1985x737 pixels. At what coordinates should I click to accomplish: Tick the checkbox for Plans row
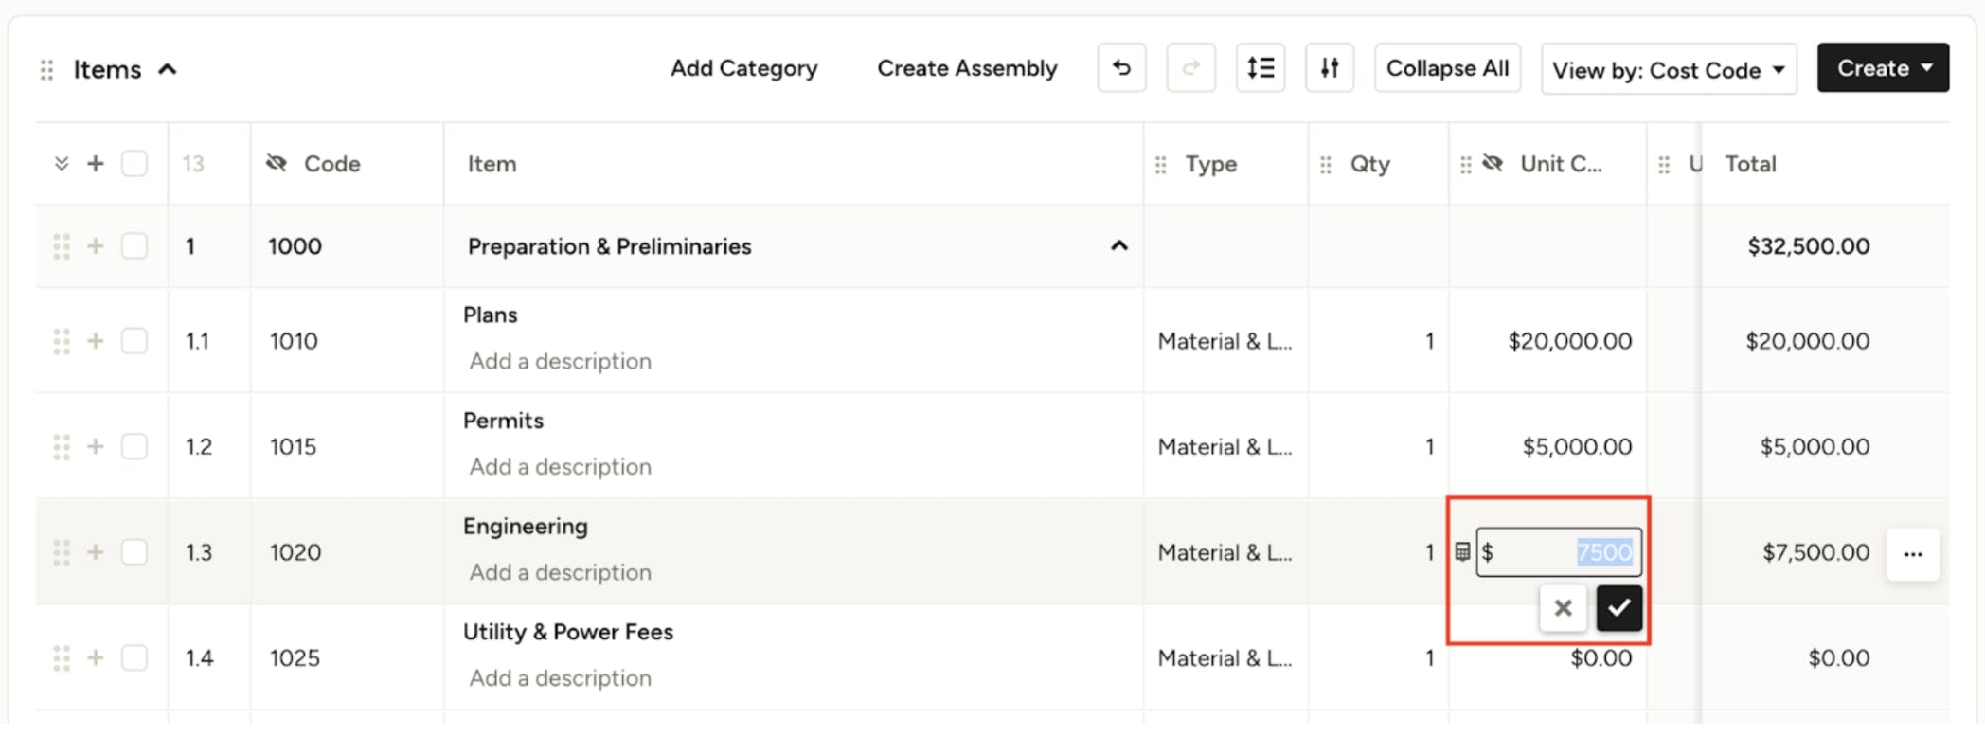pos(134,341)
